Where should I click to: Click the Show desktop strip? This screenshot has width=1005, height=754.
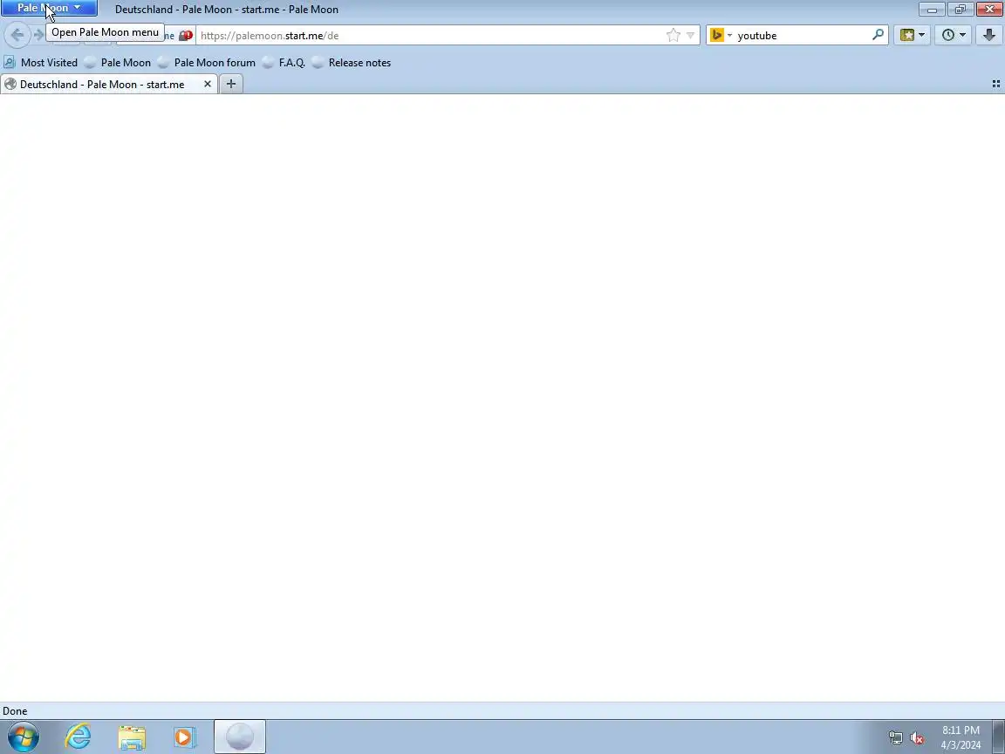pos(999,737)
